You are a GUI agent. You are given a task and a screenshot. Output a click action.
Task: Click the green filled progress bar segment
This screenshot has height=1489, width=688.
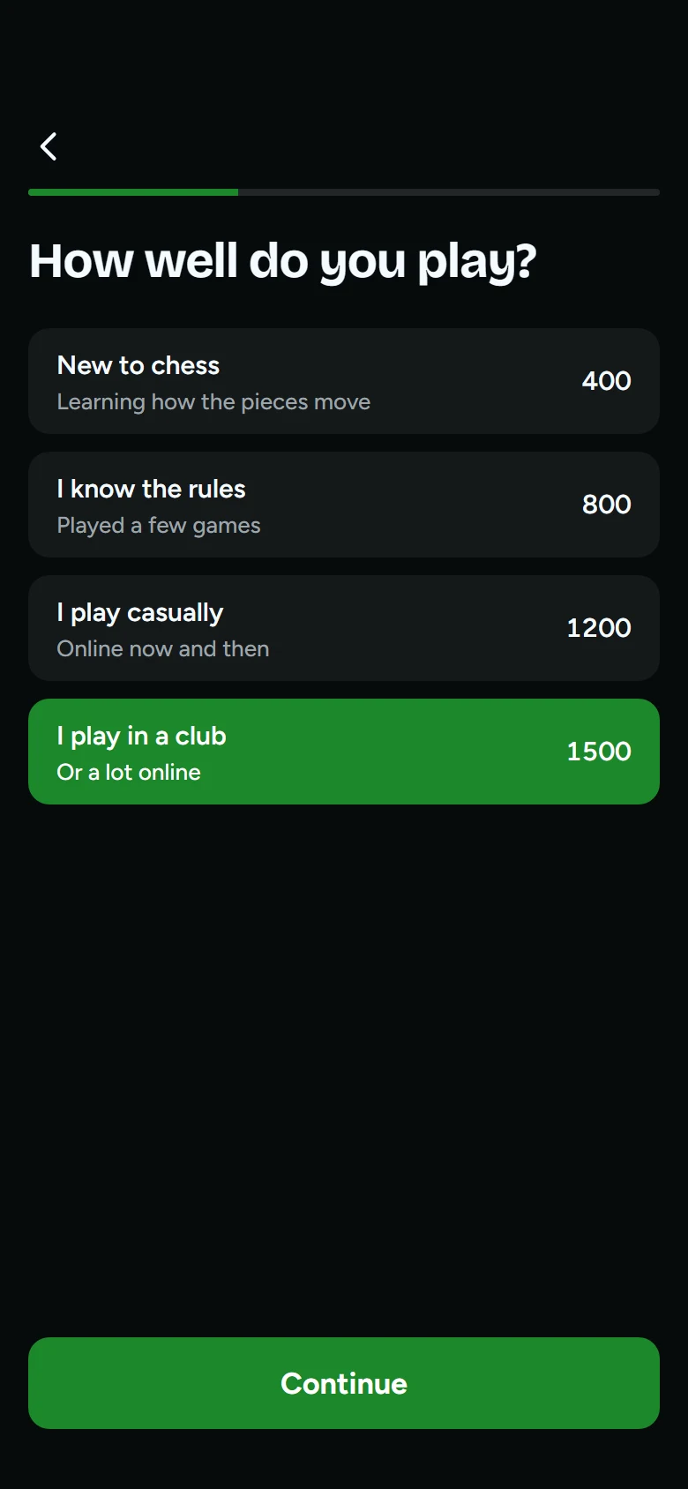pyautogui.click(x=133, y=192)
